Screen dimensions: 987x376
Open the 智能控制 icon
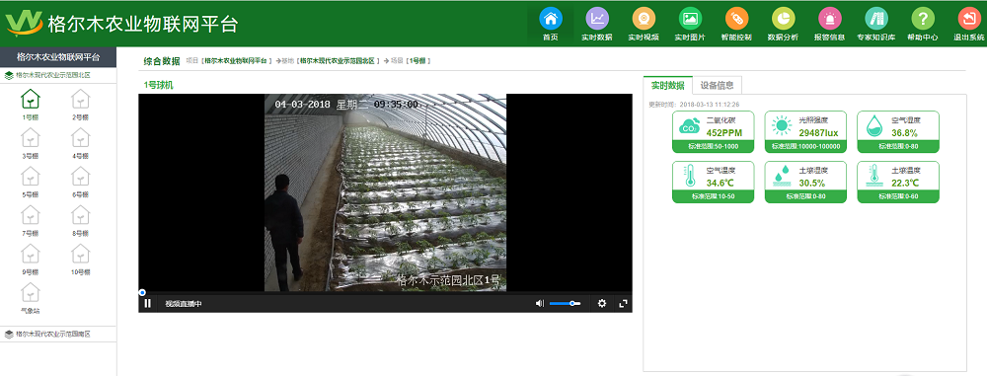(x=736, y=19)
